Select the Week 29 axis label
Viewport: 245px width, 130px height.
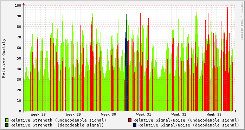click(x=73, y=114)
